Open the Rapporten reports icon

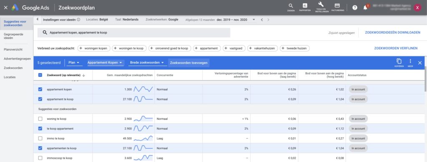(305, 7)
